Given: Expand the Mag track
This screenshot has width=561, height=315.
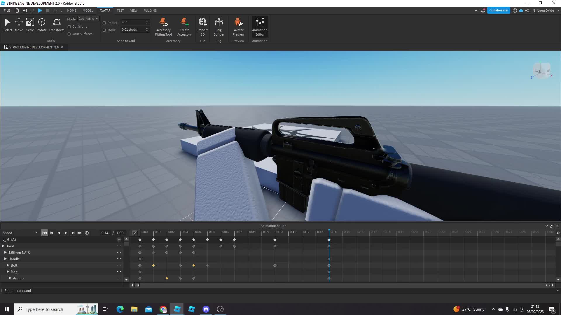Looking at the screenshot, I should [x=8, y=272].
